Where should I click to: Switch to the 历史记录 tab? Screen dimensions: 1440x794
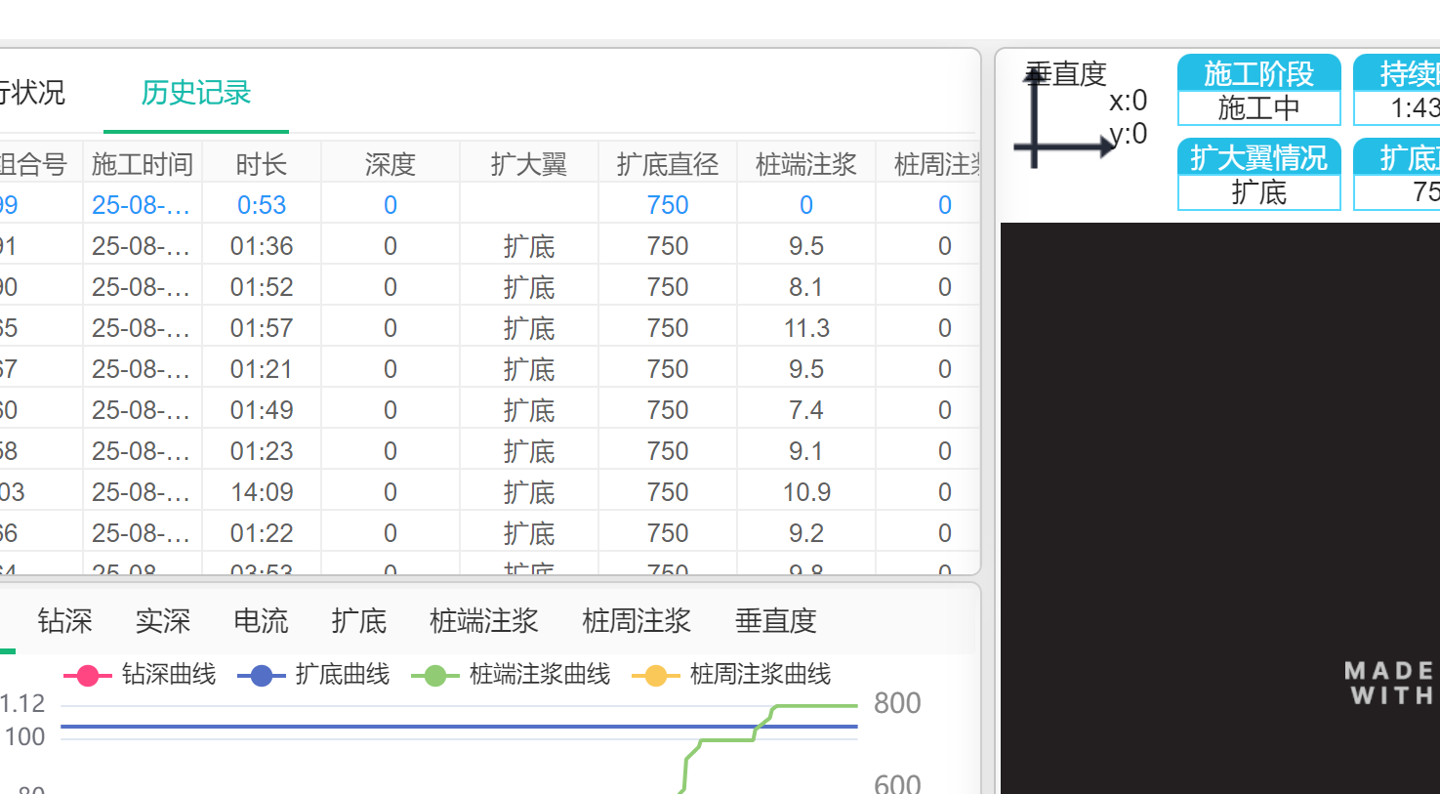tap(196, 93)
